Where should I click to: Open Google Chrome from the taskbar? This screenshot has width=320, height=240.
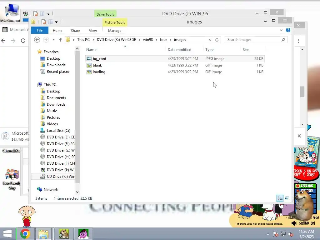[25, 234]
